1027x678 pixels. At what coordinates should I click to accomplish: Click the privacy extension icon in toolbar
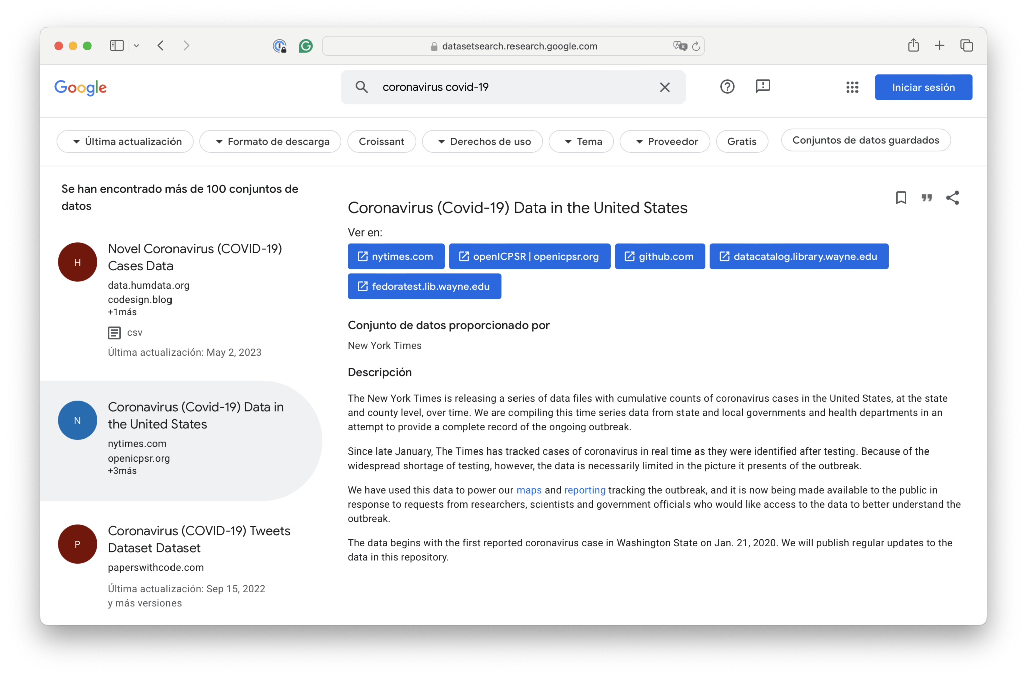point(280,46)
